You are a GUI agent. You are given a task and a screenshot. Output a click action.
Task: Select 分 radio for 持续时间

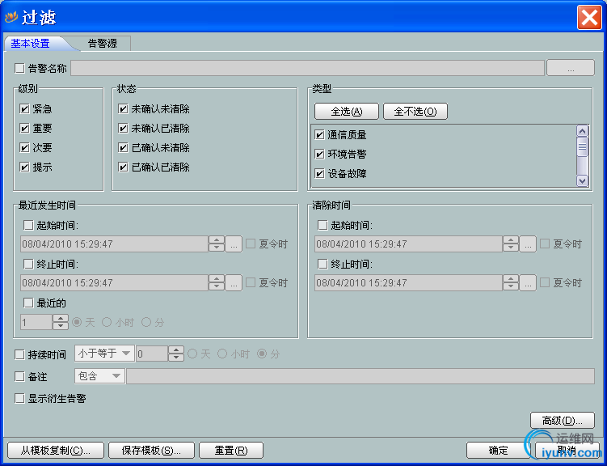click(262, 354)
